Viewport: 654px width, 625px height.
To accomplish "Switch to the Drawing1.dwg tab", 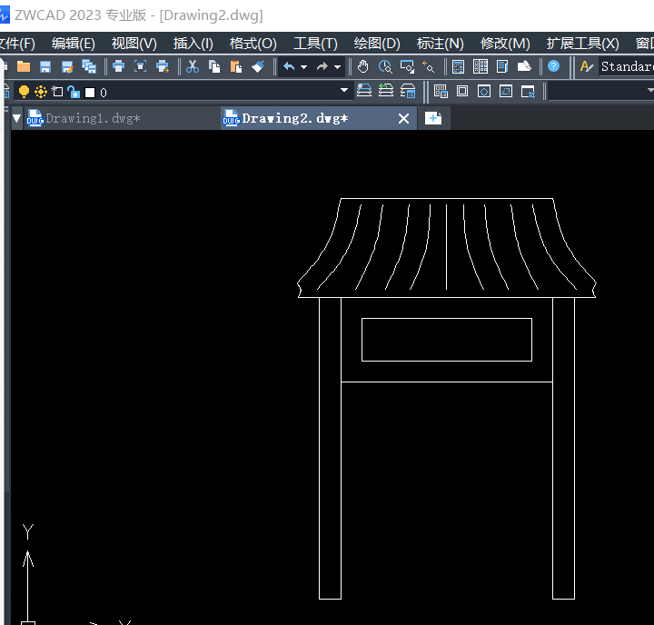I will tap(93, 118).
